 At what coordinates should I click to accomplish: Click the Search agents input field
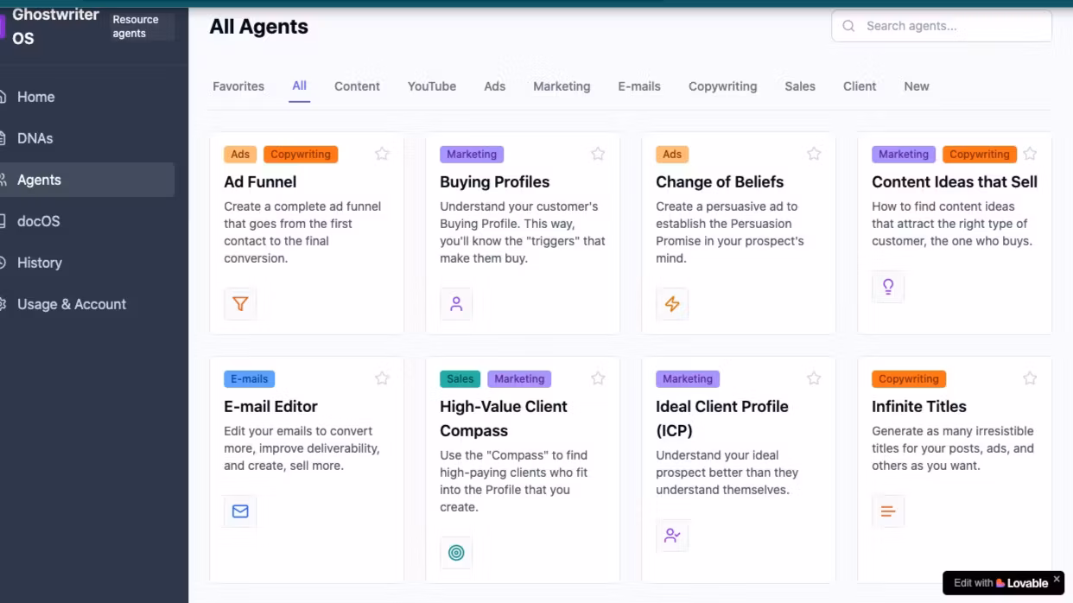click(942, 26)
